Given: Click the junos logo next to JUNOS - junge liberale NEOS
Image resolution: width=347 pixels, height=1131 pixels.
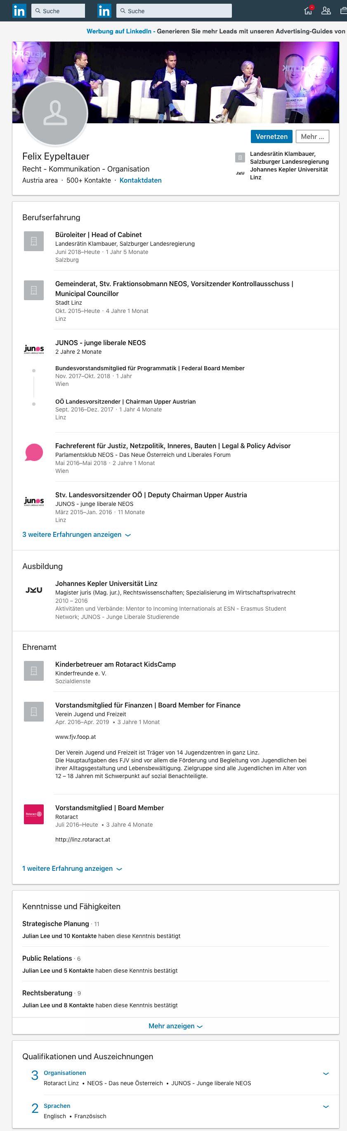Looking at the screenshot, I should pyautogui.click(x=34, y=349).
